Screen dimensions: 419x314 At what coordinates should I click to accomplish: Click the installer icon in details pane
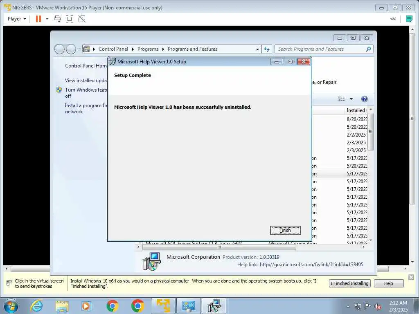[x=151, y=261]
